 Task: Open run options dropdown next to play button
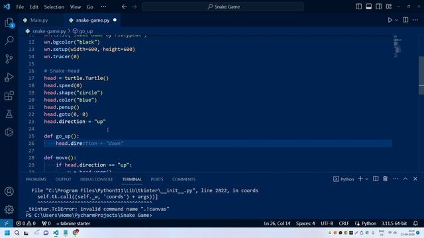coord(396,20)
